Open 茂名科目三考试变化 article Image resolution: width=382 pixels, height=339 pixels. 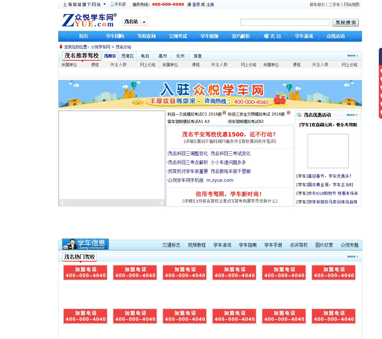tap(230, 153)
